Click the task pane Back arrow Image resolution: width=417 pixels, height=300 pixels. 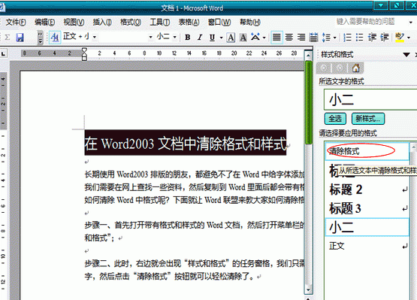point(324,68)
